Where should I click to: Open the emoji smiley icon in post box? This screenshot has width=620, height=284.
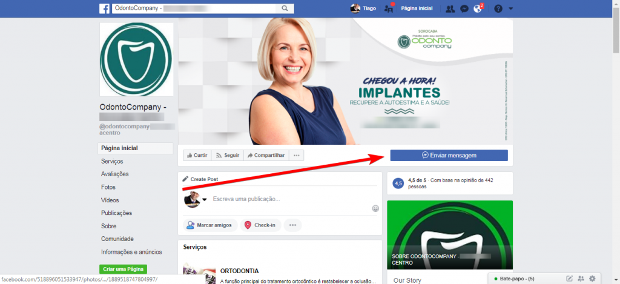click(375, 208)
